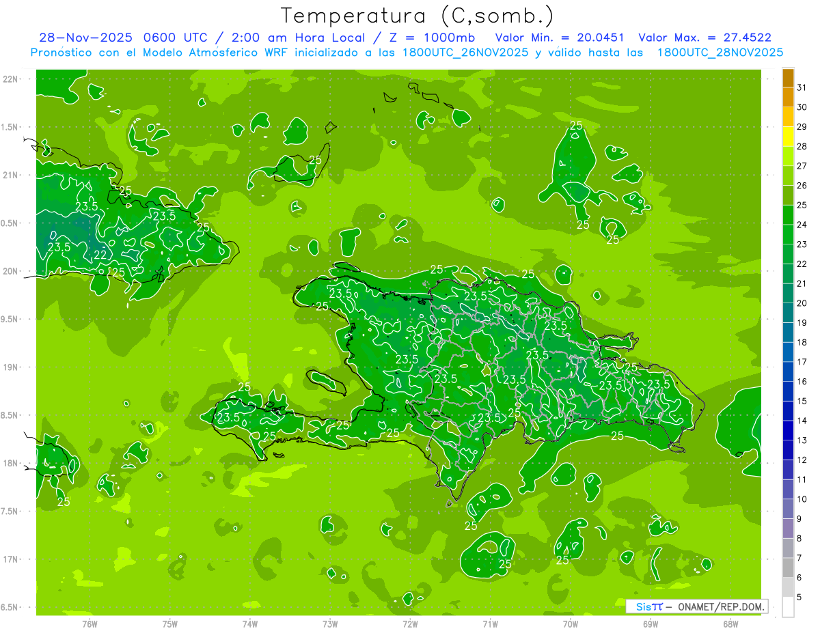Click the colorbar segment between 30 and 31

pos(788,97)
